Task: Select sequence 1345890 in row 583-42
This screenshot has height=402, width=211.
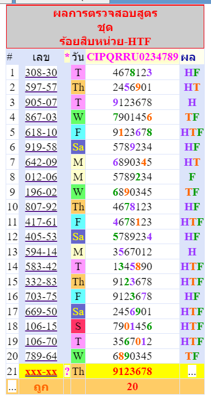Action: pyautogui.click(x=133, y=267)
